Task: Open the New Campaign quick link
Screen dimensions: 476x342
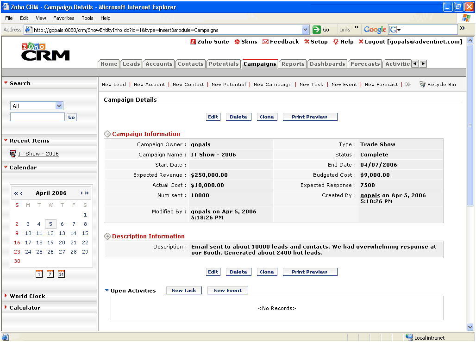Action: (273, 84)
